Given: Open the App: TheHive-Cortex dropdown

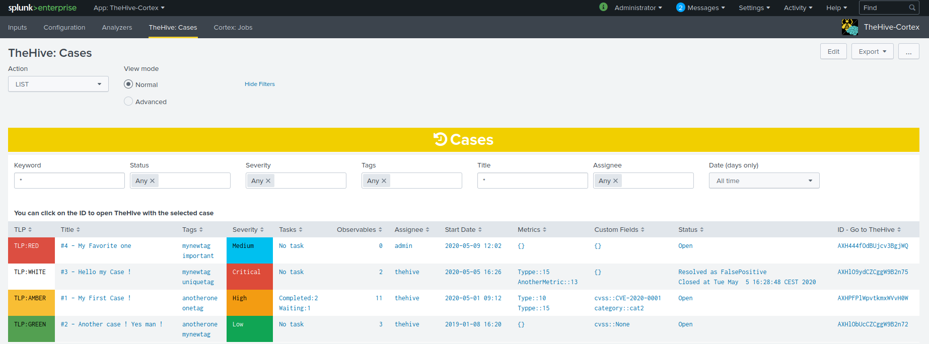Looking at the screenshot, I should pos(129,8).
